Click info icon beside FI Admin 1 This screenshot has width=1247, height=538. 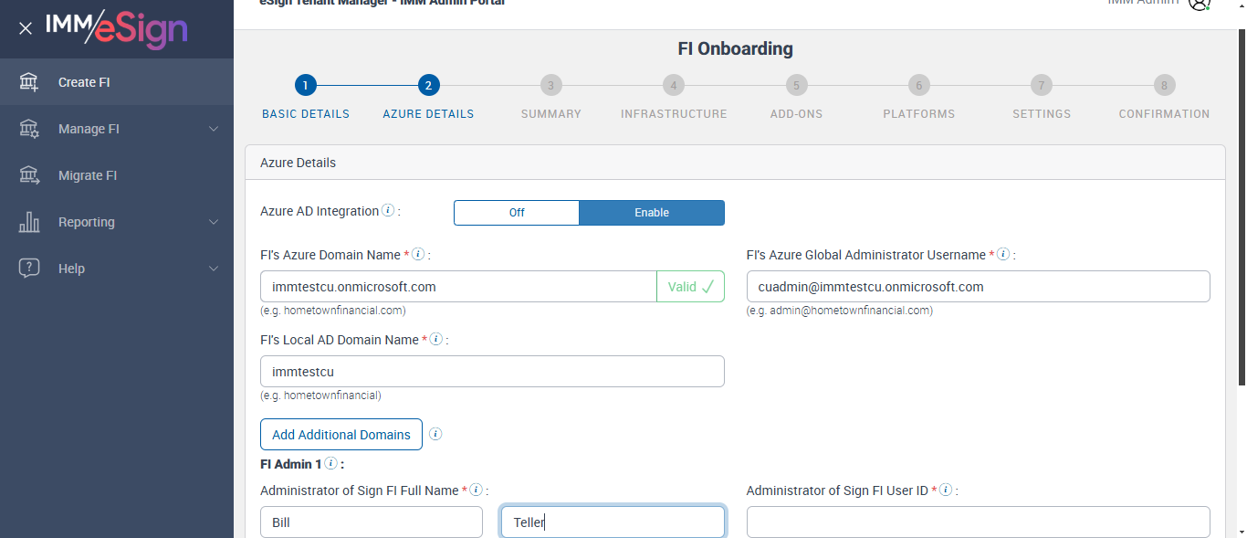pos(330,464)
